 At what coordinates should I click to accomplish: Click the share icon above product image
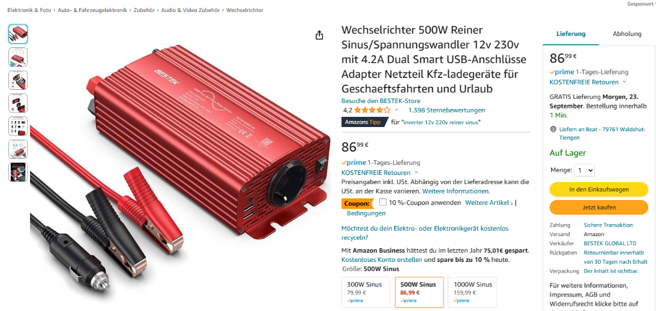319,35
